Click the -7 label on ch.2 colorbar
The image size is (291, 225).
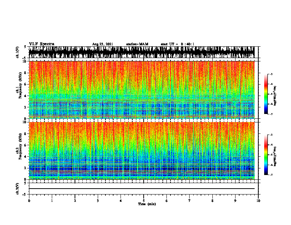click(271, 175)
